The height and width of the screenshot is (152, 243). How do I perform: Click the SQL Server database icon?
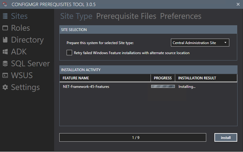(x=5, y=64)
